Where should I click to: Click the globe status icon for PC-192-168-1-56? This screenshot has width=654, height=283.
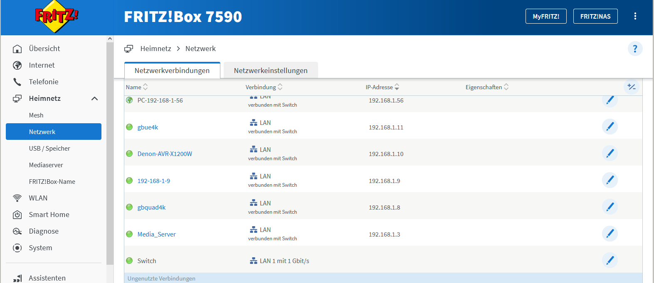pyautogui.click(x=129, y=100)
